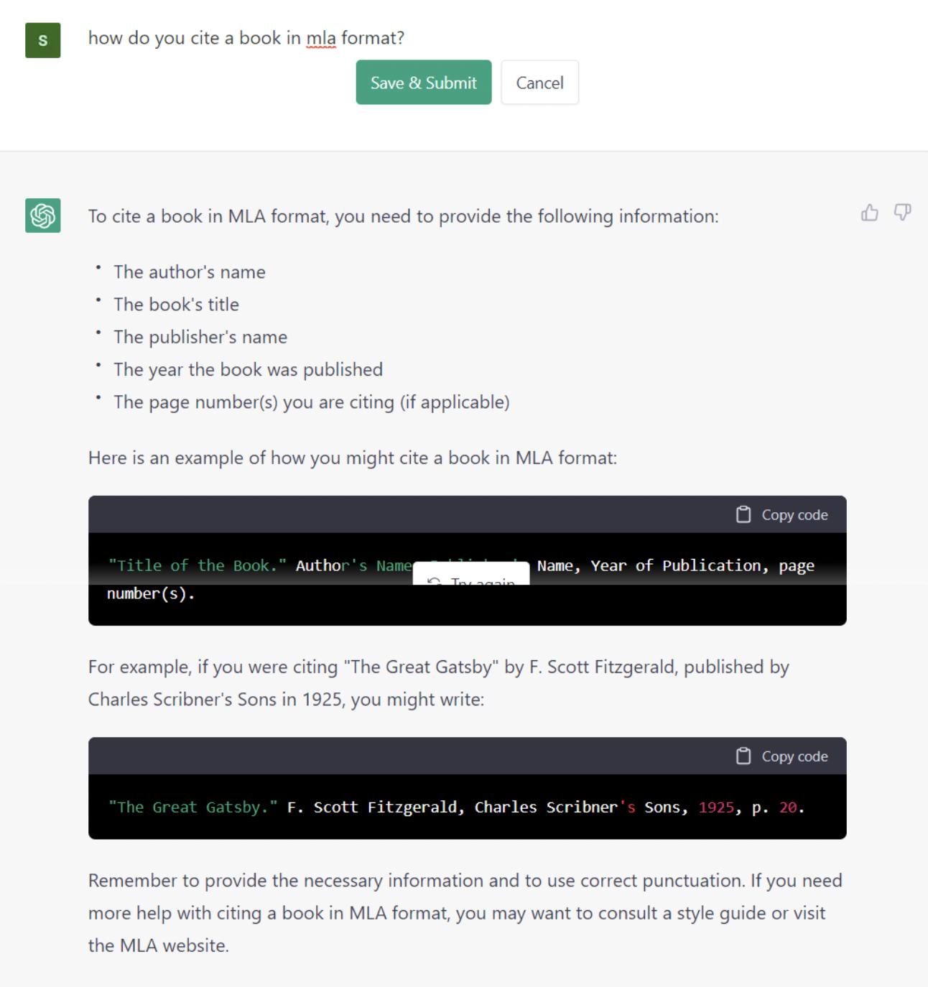The height and width of the screenshot is (987, 928).
Task: Copy code from the first code block
Action: [782, 515]
